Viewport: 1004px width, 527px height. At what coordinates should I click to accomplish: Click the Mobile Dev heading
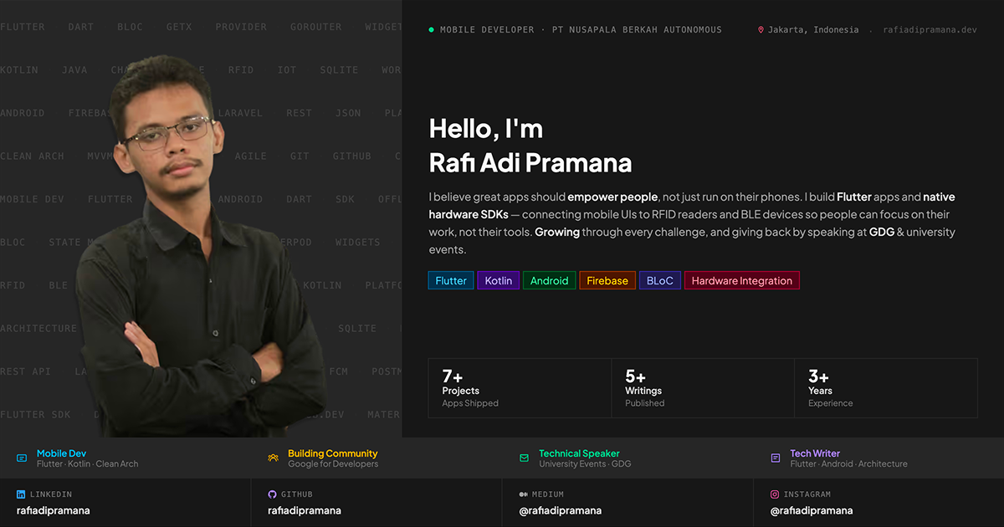[x=61, y=453]
